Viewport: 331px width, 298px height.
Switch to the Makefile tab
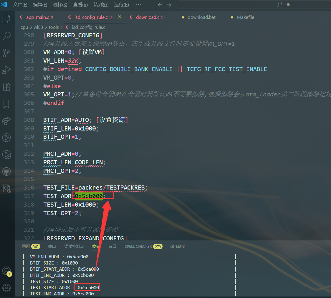coord(243,17)
